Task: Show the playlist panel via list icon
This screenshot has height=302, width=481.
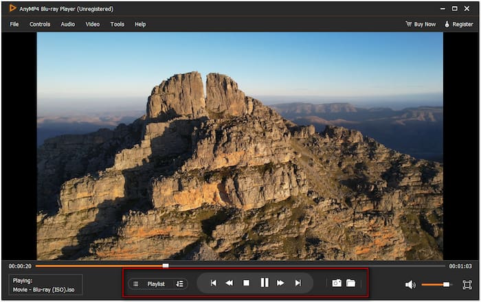Action: (136, 283)
